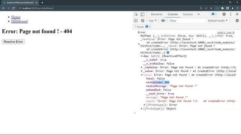Open the DevTools settings gear

(x=224, y=14)
